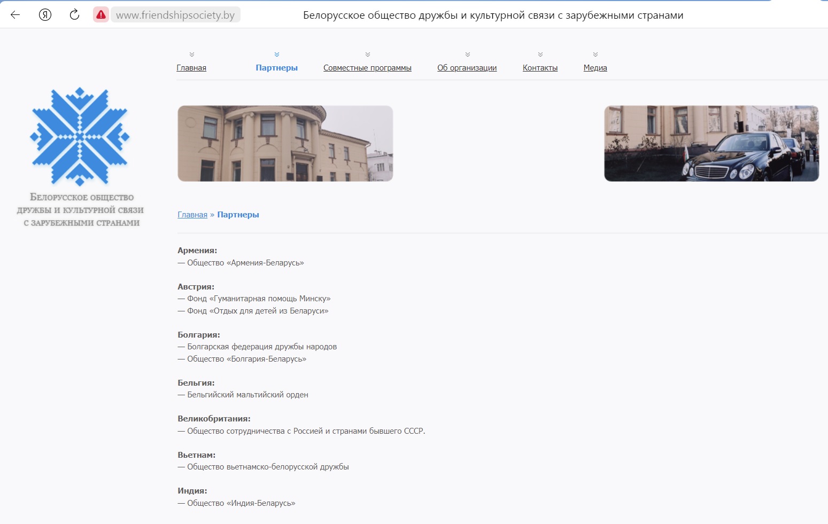
Task: Expand the chevron above Партнеры
Action: point(277,54)
